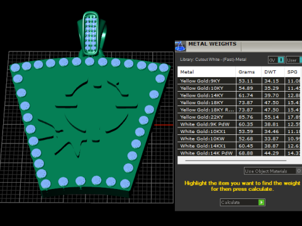Click the 53.11 grams value
Viewport: 302px width, 226px height.
point(246,81)
